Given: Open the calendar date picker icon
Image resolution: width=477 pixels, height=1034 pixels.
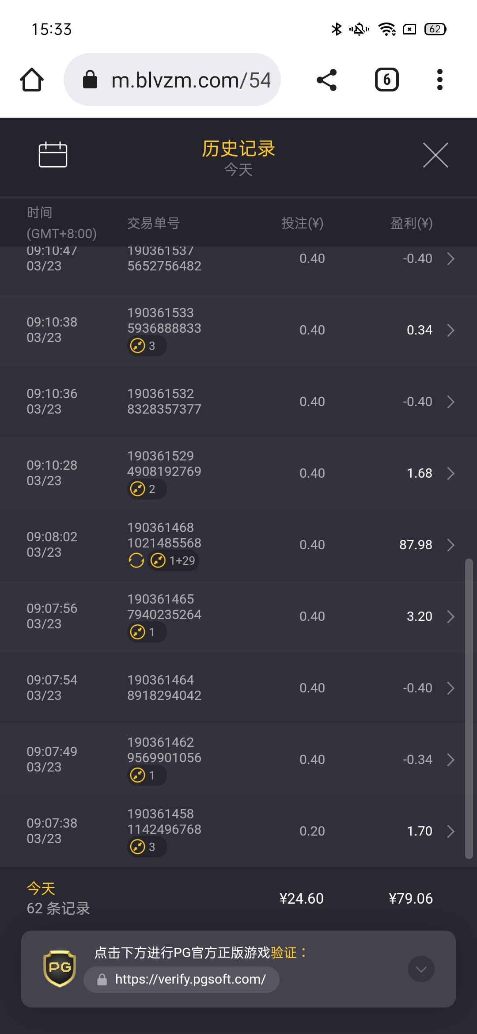Looking at the screenshot, I should pyautogui.click(x=53, y=155).
